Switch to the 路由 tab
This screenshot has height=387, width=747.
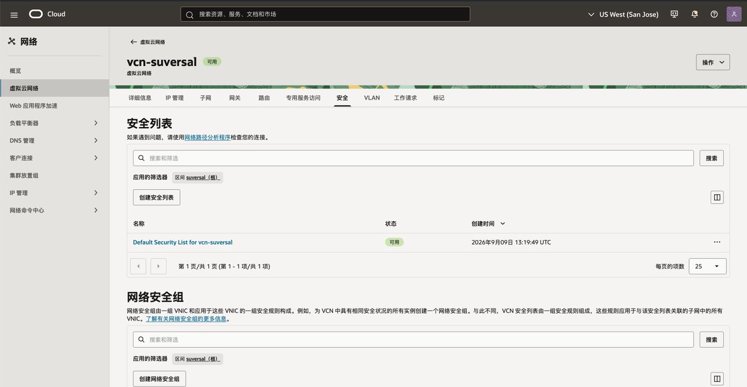pos(264,98)
